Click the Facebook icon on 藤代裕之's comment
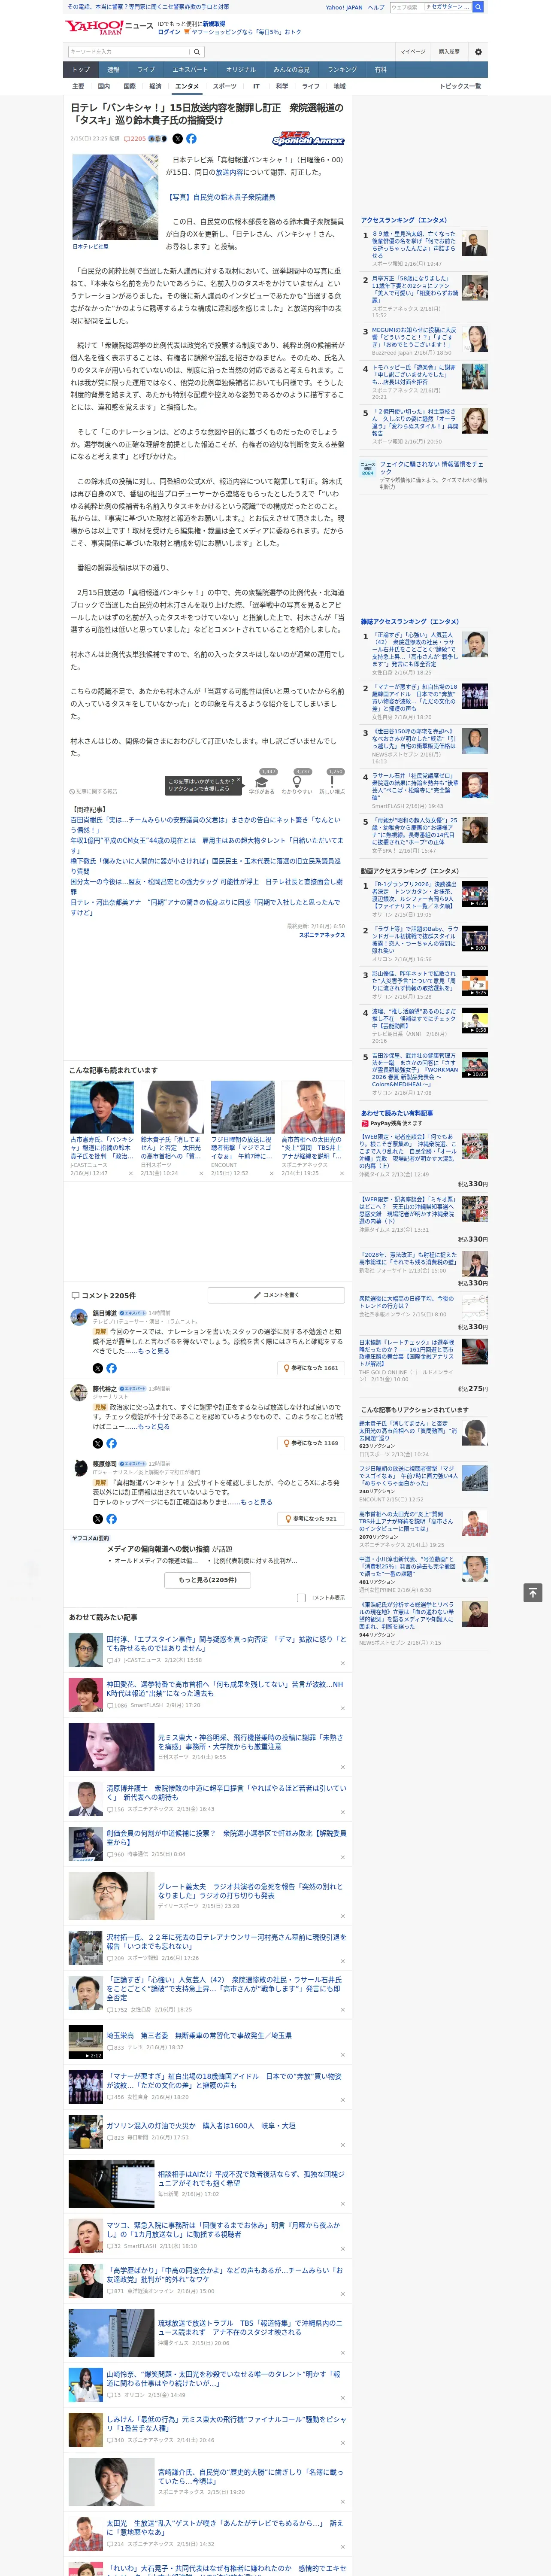Image resolution: width=551 pixels, height=2576 pixels. tap(111, 1443)
